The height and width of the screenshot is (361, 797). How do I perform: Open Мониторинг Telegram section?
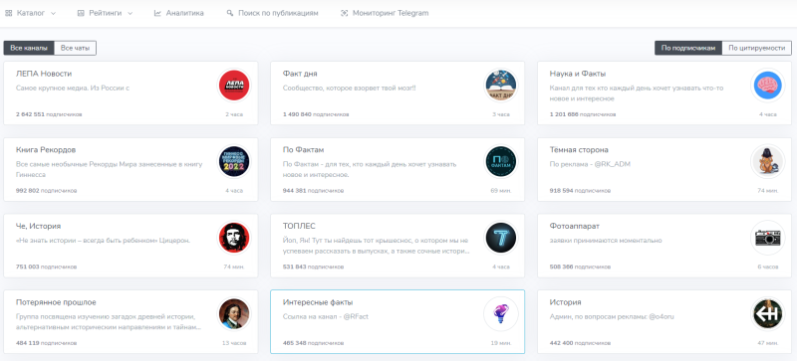(385, 13)
